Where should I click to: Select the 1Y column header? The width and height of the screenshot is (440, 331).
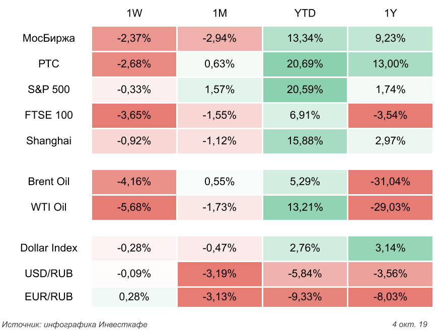[390, 14]
